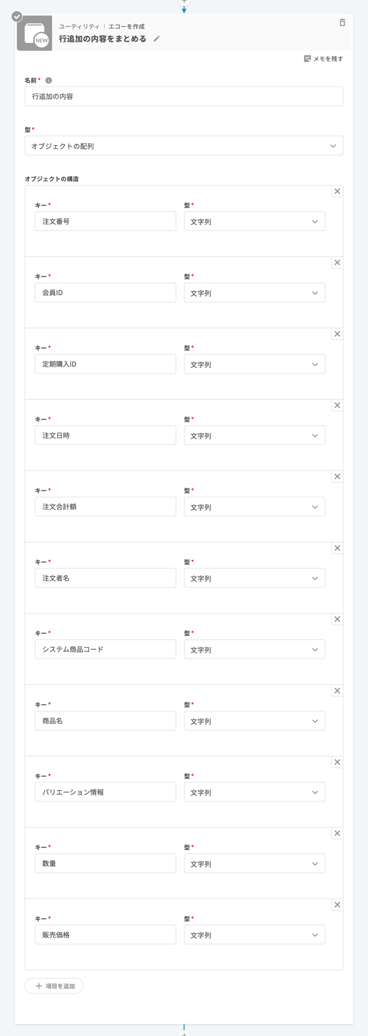
Task: Click the pencil icon to rename step
Action: point(157,39)
